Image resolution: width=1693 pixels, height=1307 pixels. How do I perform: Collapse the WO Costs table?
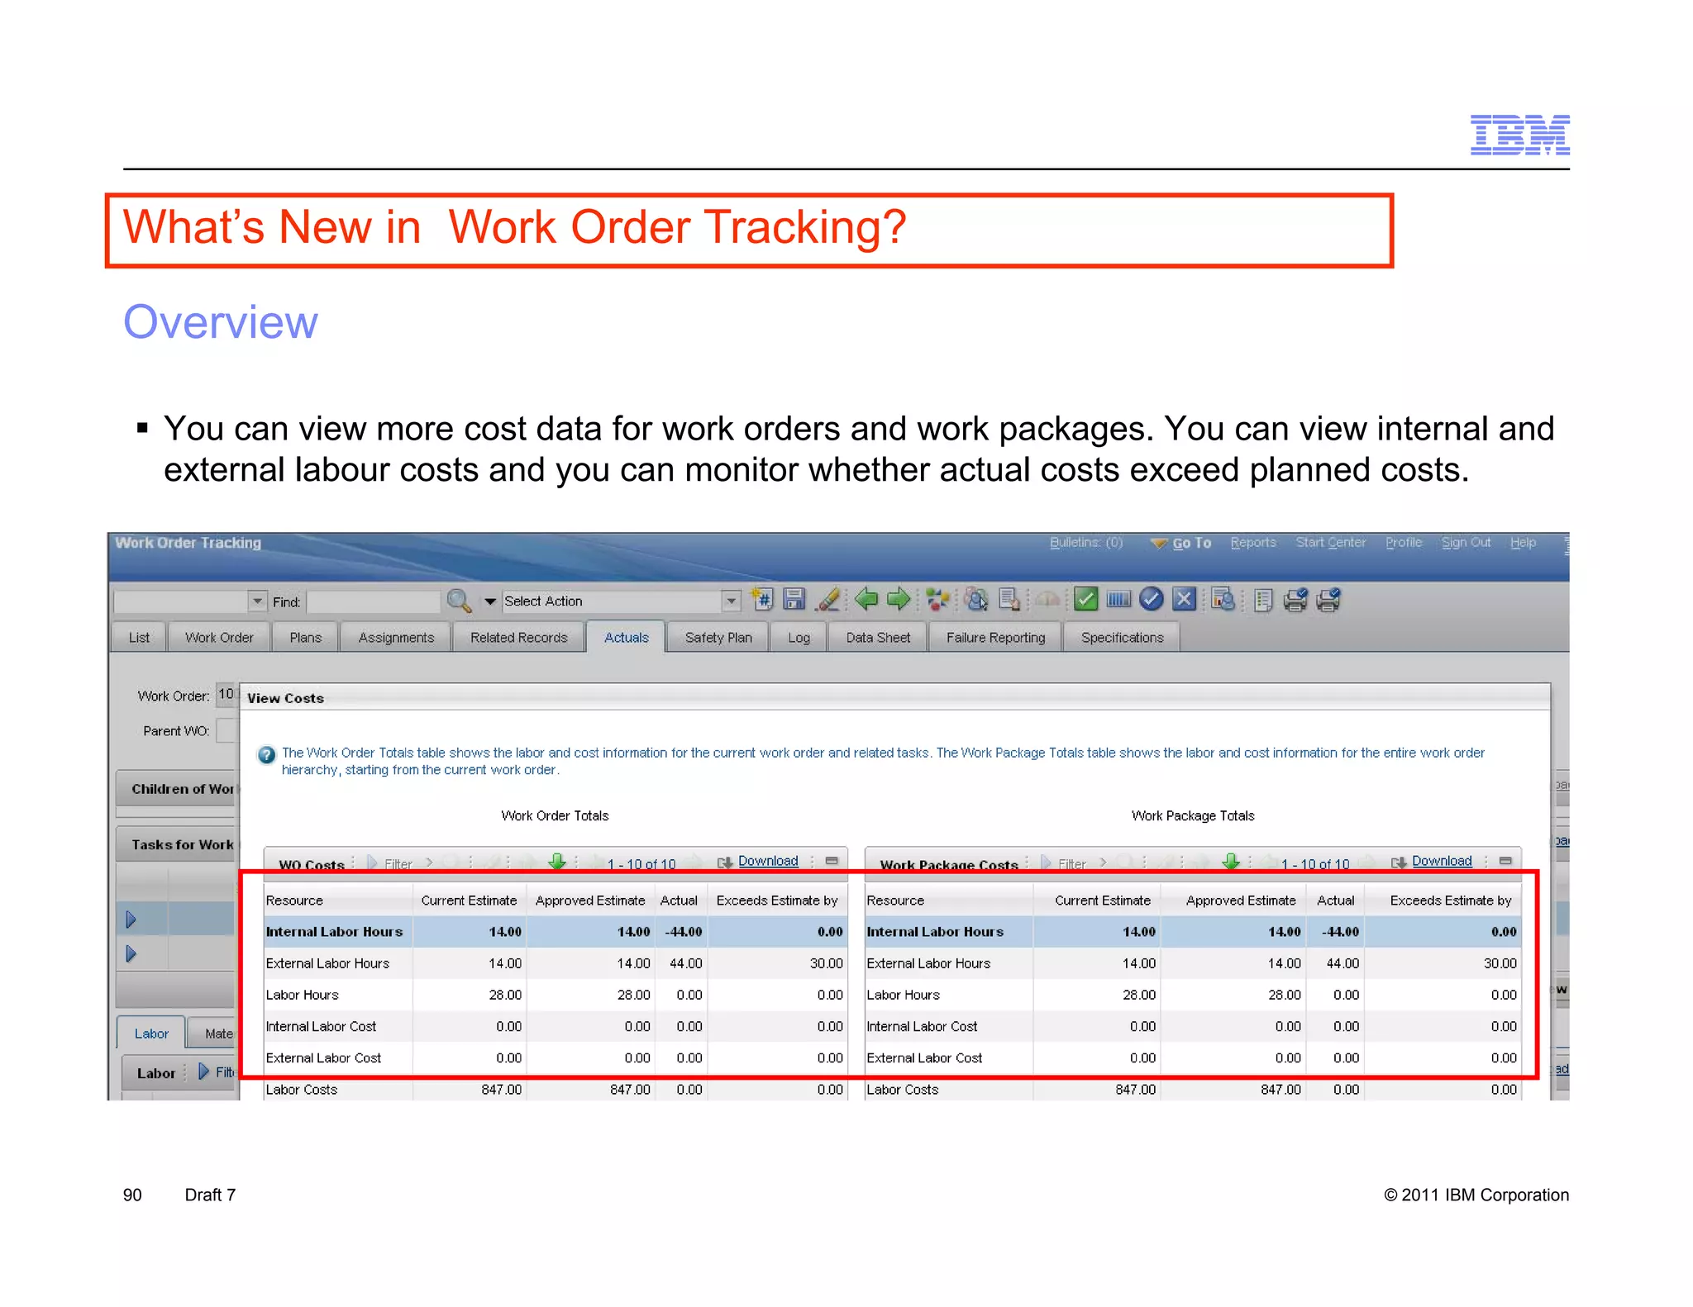tap(832, 861)
